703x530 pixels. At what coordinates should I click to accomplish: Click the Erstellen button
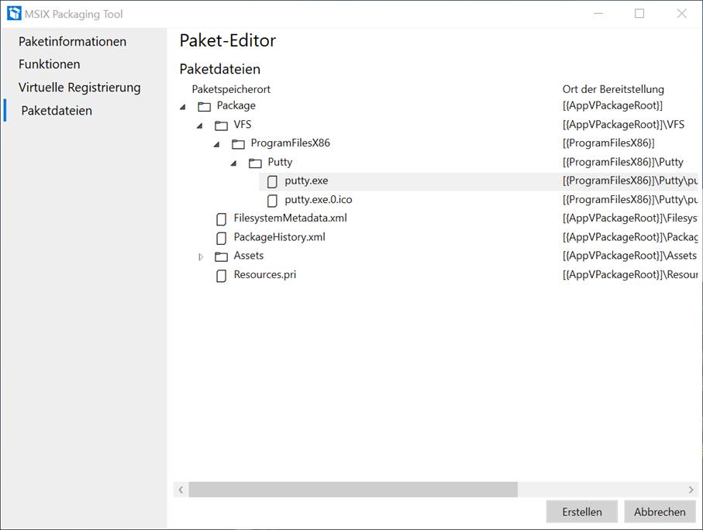[x=582, y=511]
